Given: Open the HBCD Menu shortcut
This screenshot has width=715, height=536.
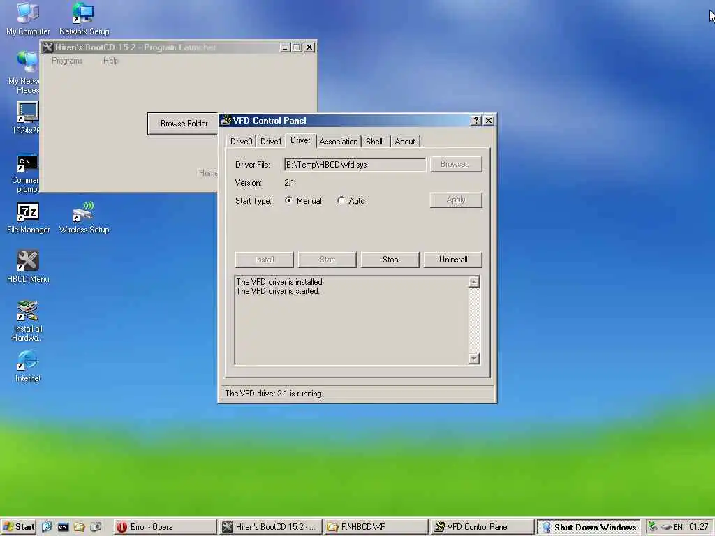Looking at the screenshot, I should coord(28,267).
